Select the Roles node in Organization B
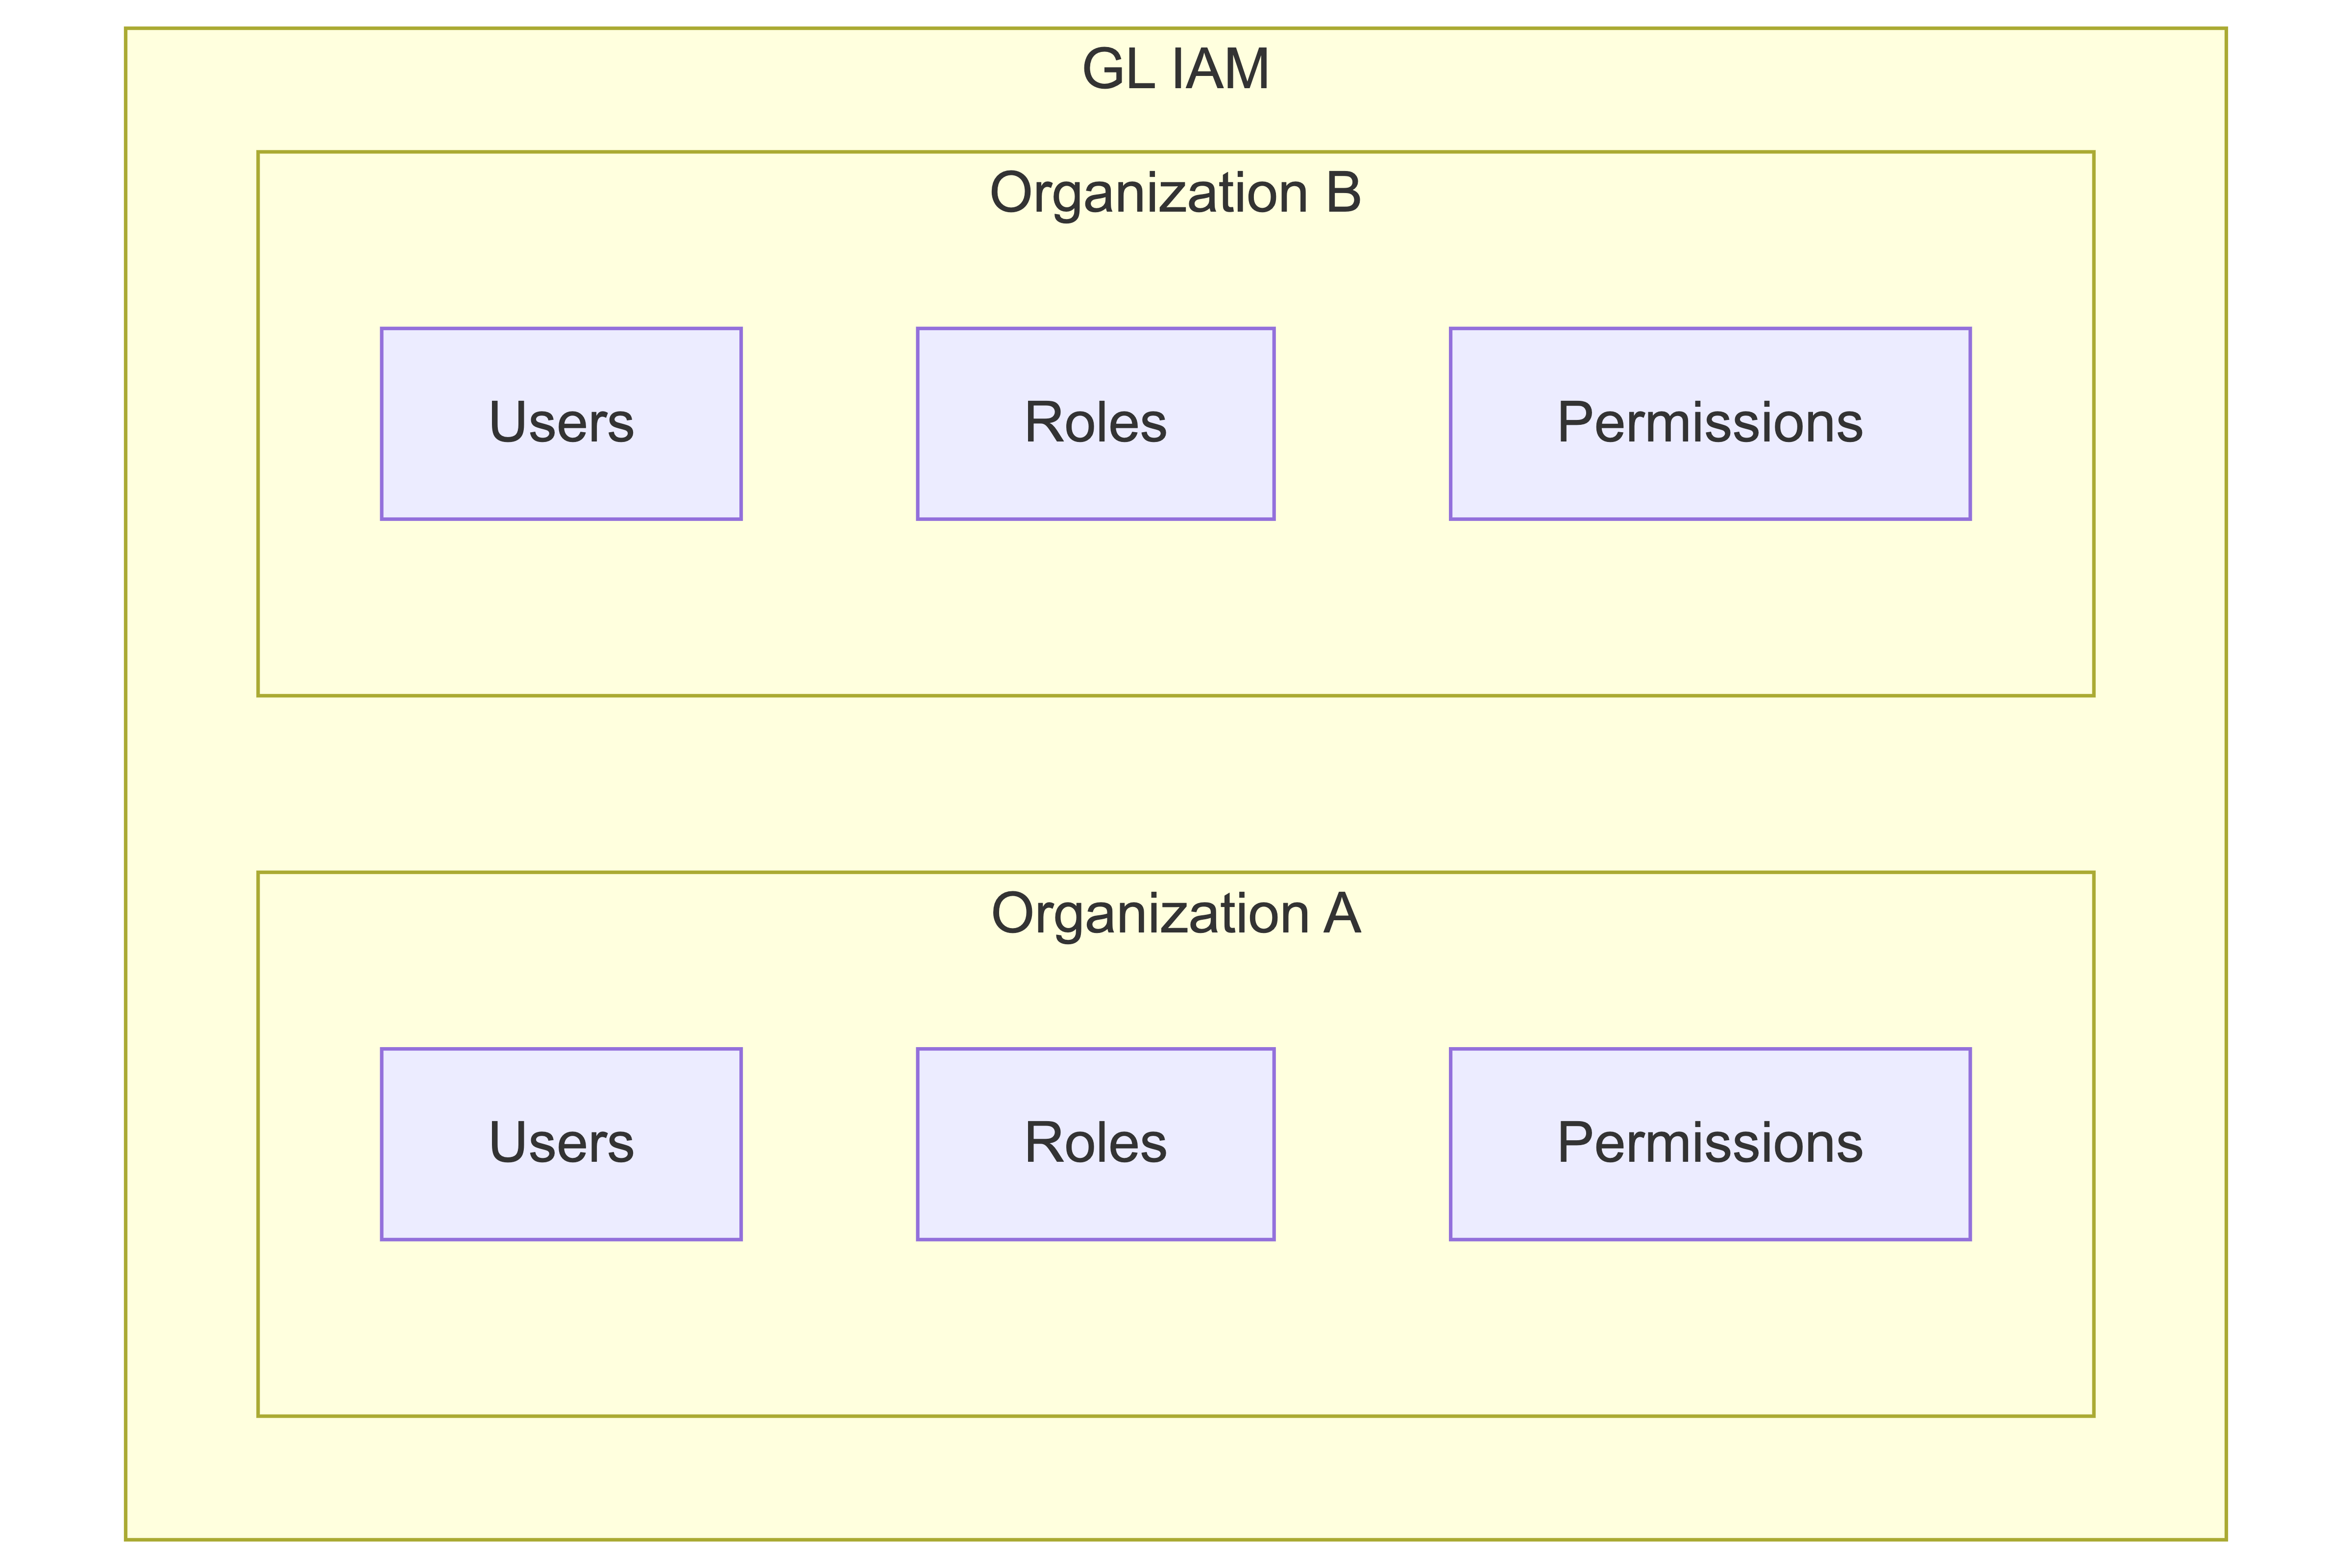 click(x=1095, y=423)
